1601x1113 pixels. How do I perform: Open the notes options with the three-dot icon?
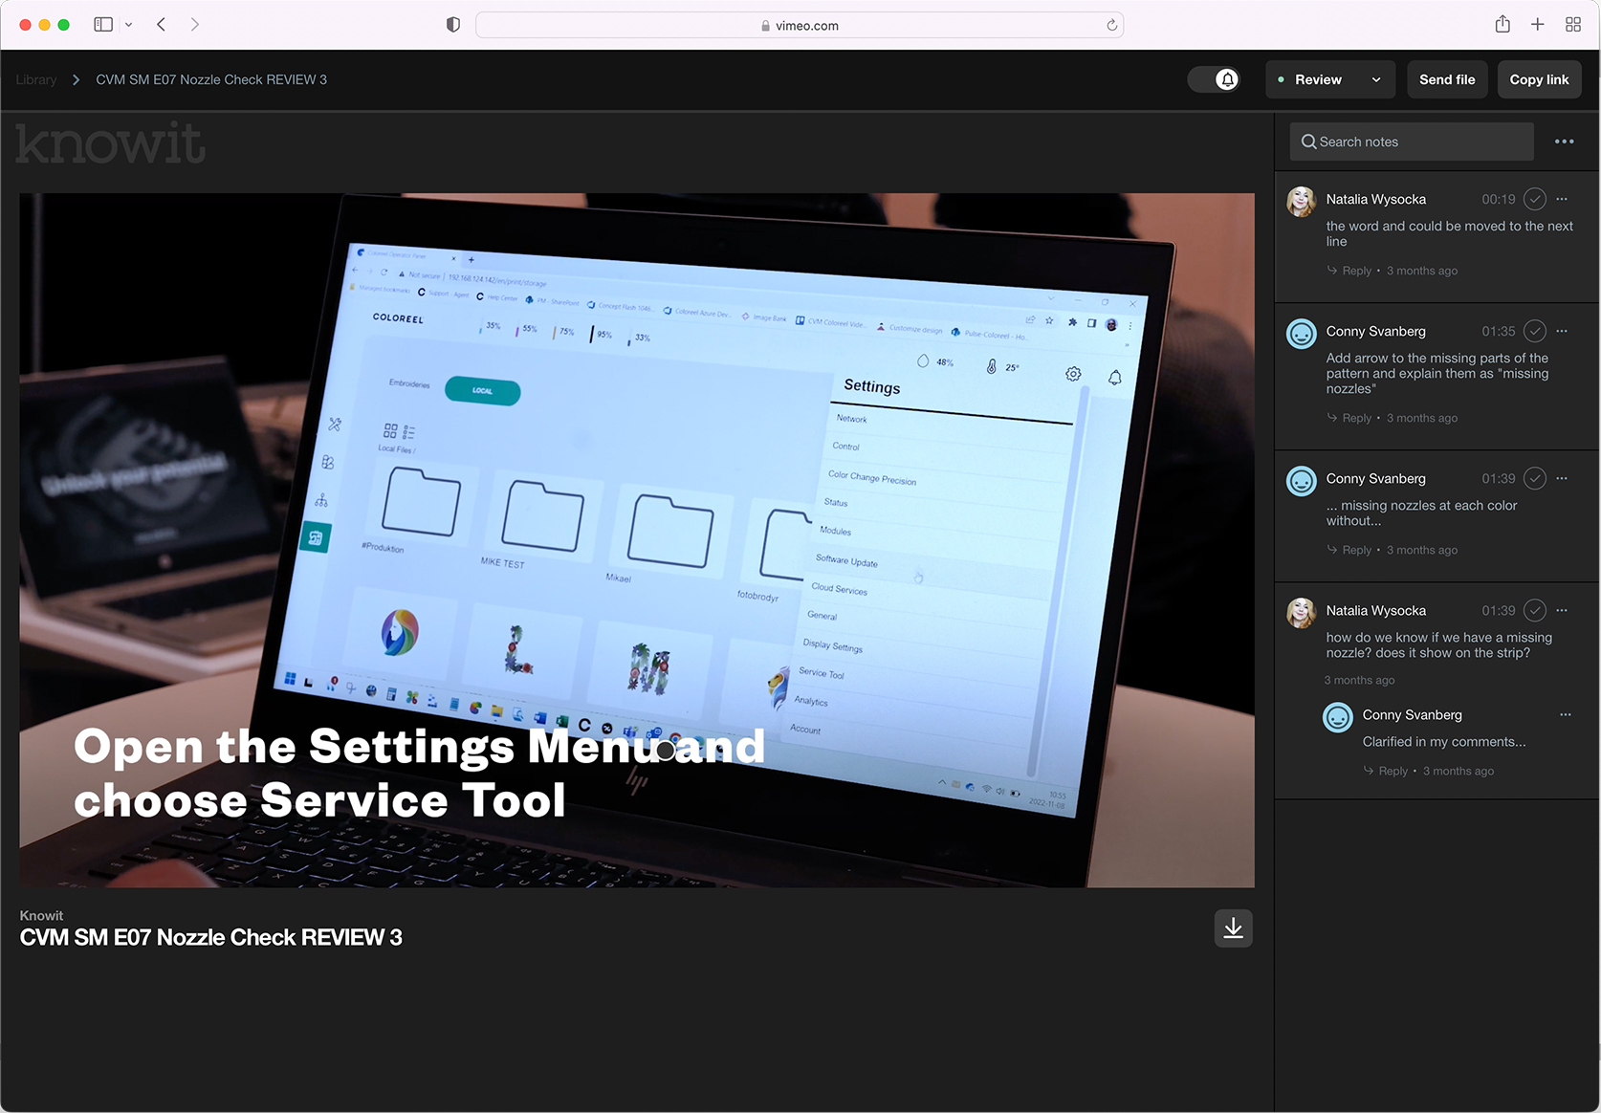tap(1564, 142)
